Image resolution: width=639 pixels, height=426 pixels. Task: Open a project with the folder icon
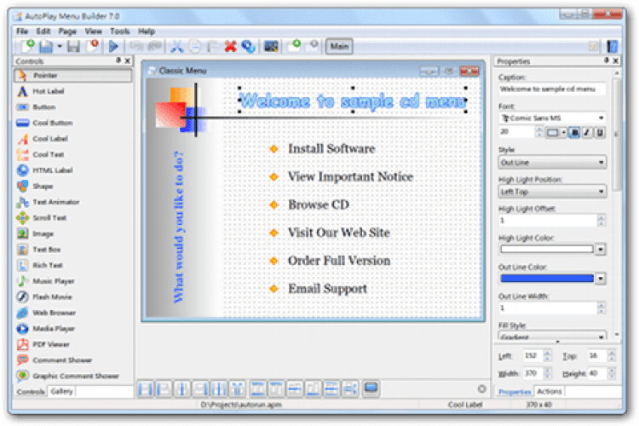(46, 47)
